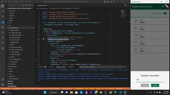
Task: Close the debug console panel
Action: coord(128,67)
